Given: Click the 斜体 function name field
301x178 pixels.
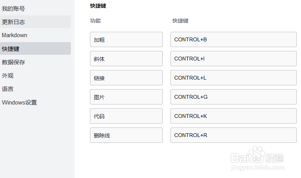Looking at the screenshot, I should pyautogui.click(x=126, y=59).
